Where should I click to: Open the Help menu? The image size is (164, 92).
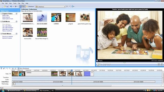click(x=27, y=3)
